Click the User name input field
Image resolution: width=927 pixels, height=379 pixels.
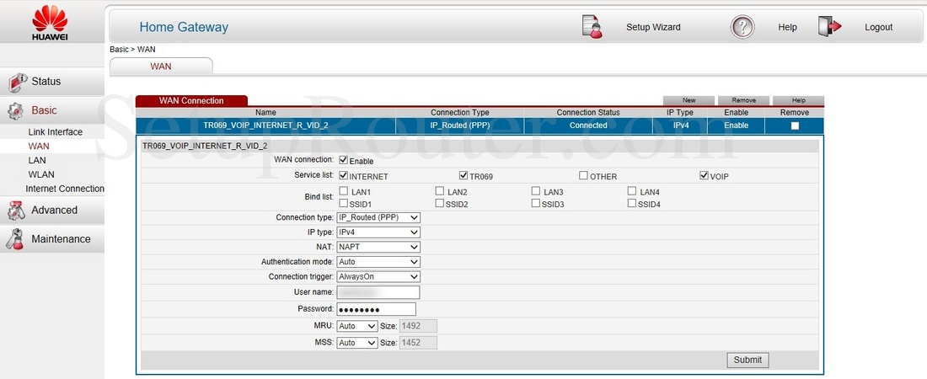click(x=378, y=292)
